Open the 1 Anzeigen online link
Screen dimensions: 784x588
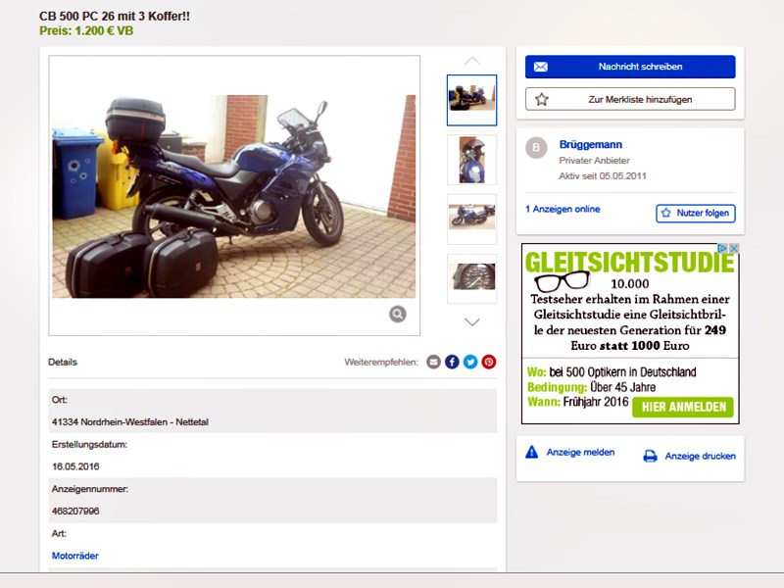563,210
